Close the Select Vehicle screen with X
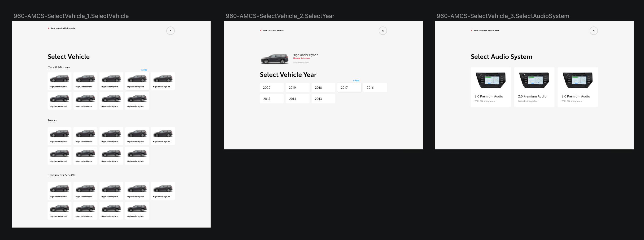The height and width of the screenshot is (240, 644). pyautogui.click(x=171, y=31)
